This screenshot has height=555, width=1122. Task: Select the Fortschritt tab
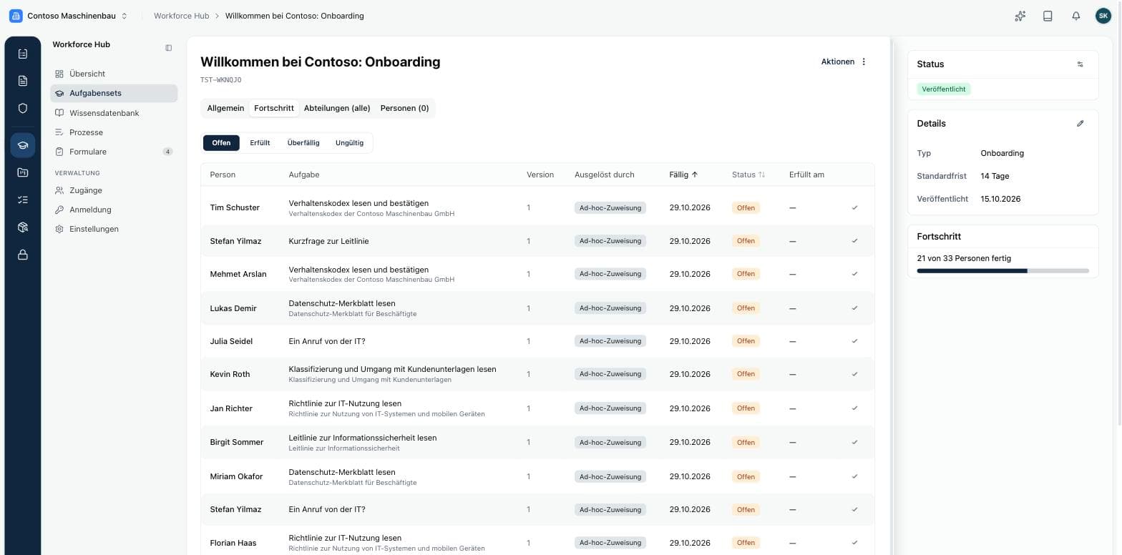274,108
